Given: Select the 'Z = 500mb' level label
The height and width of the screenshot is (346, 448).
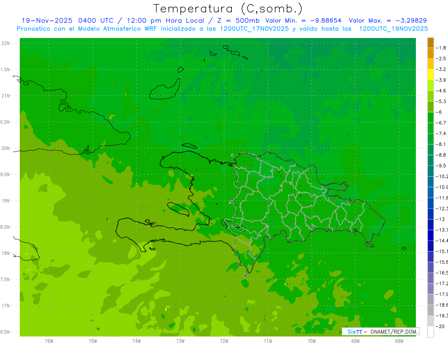Looking at the screenshot, I should (238, 21).
